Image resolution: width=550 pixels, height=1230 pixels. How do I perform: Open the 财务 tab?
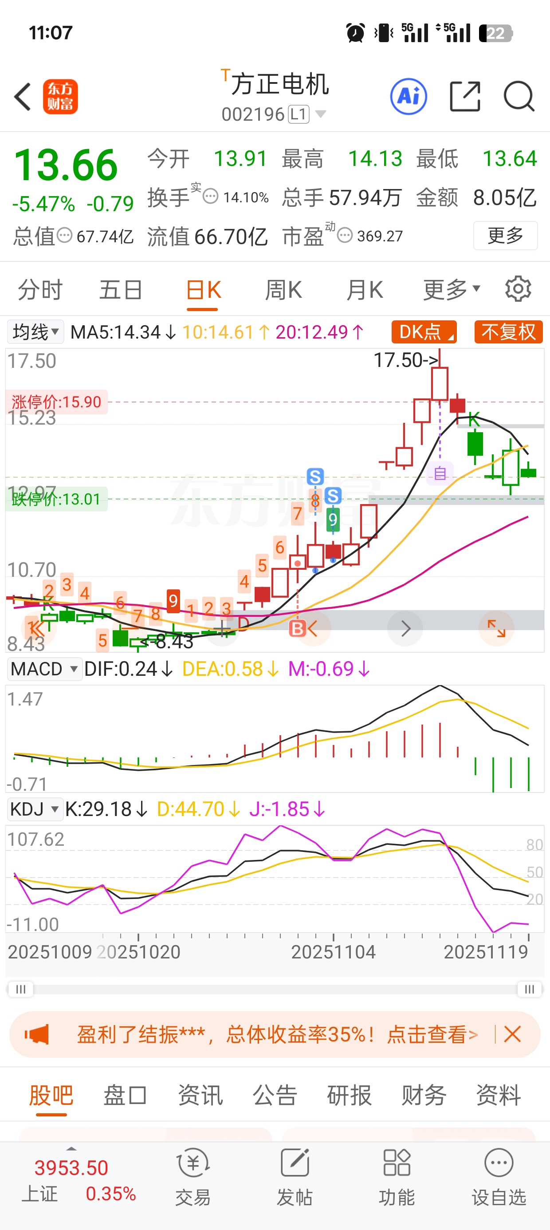[x=424, y=1095]
